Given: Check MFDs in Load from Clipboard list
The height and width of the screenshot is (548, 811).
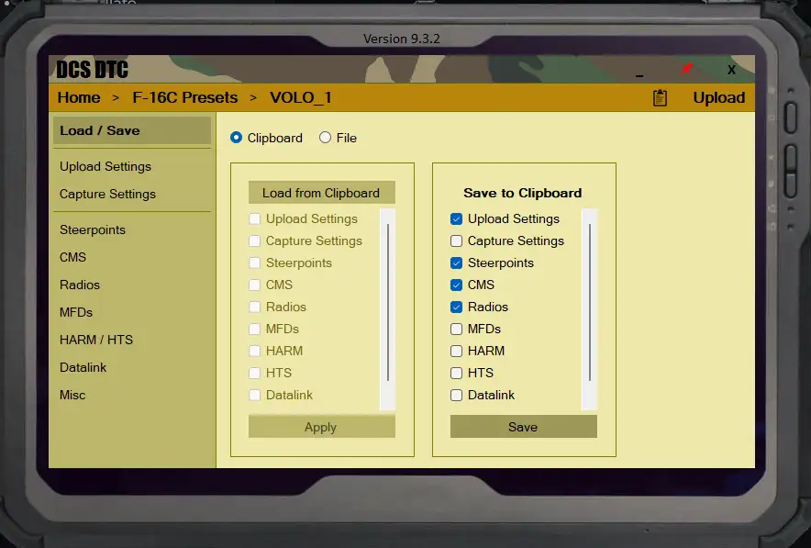Looking at the screenshot, I should click(x=254, y=329).
